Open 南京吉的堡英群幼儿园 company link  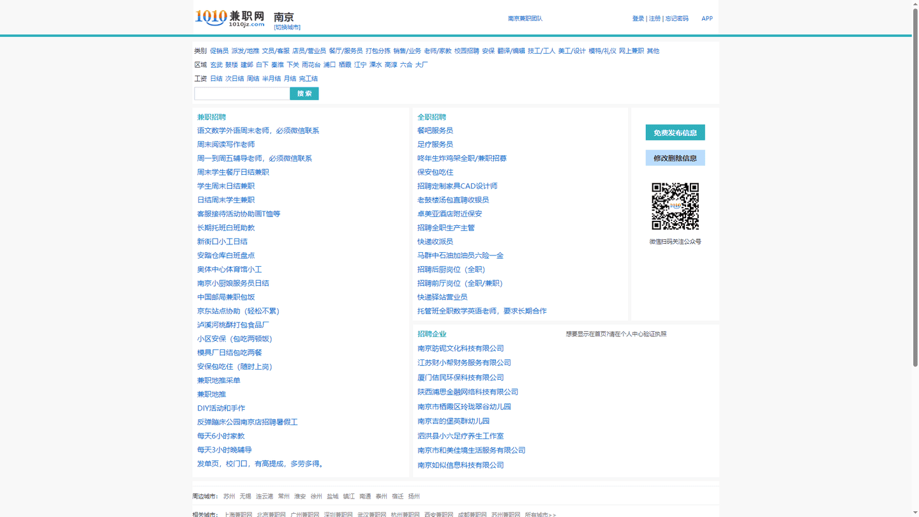click(454, 421)
